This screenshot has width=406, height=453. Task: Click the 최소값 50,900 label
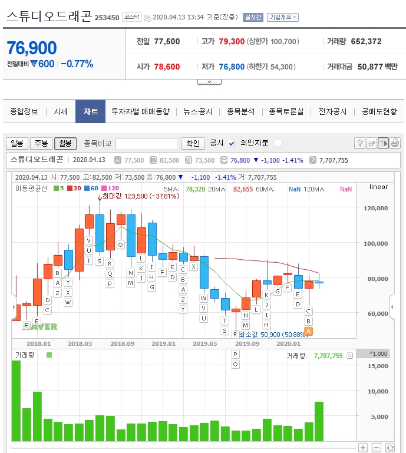coord(273,335)
